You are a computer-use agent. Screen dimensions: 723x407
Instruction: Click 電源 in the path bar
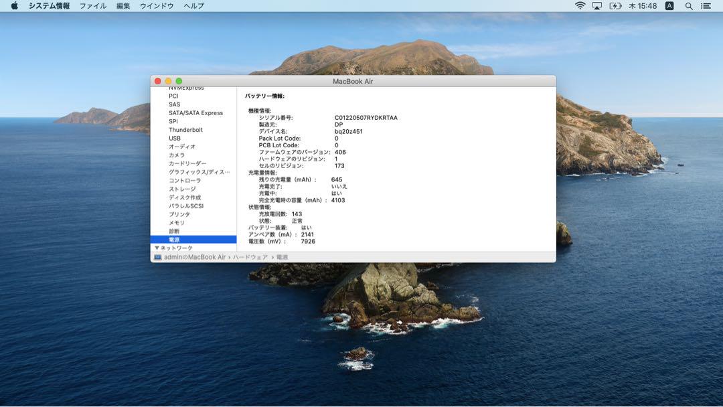[x=282, y=257]
